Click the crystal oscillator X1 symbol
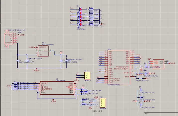The height and width of the screenshot is (116, 178). tap(141, 71)
